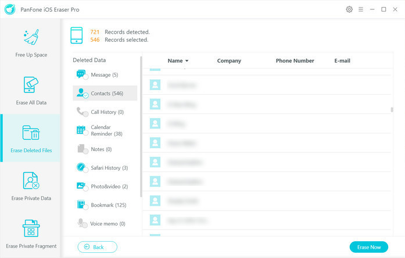Select Bookmark (125) category
Image resolution: width=405 pixels, height=258 pixels.
click(105, 205)
